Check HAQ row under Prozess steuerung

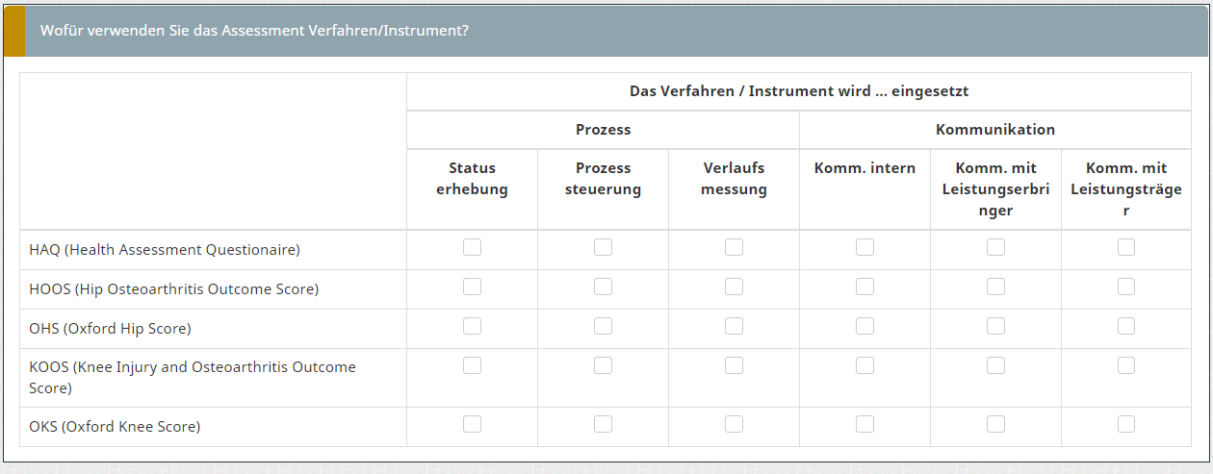(603, 247)
